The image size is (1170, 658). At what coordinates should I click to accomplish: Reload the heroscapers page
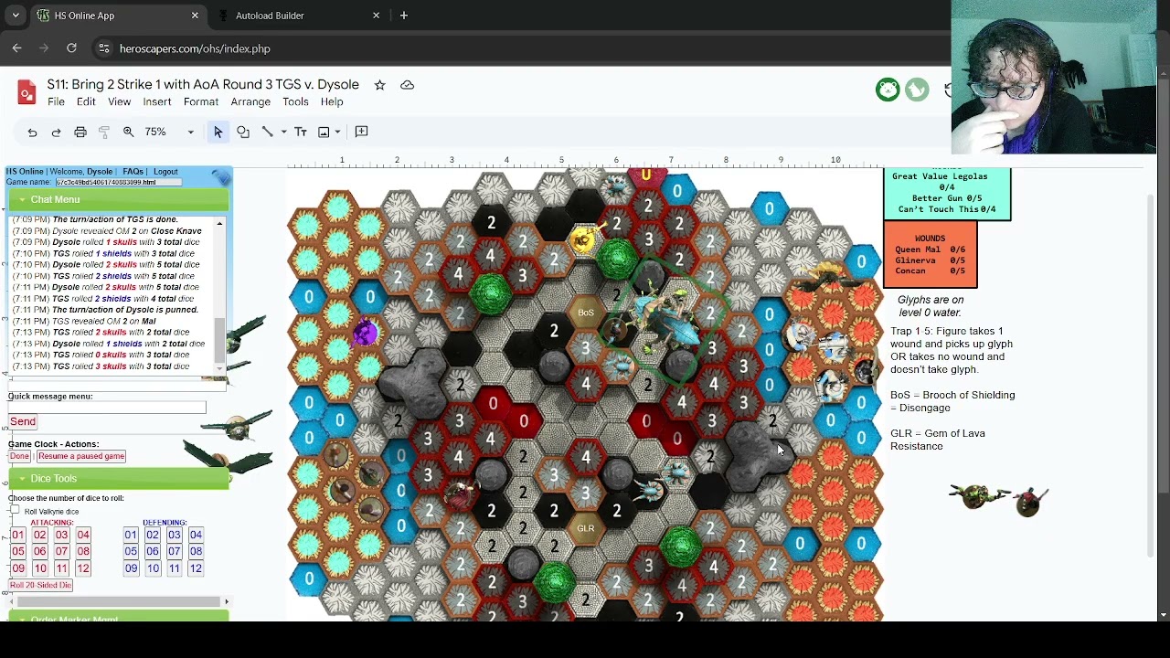(x=71, y=48)
